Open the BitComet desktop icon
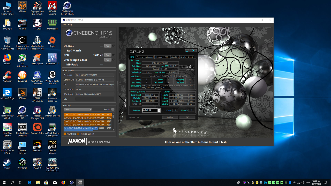Screen dimensions: 331x186 pyautogui.click(x=22, y=76)
